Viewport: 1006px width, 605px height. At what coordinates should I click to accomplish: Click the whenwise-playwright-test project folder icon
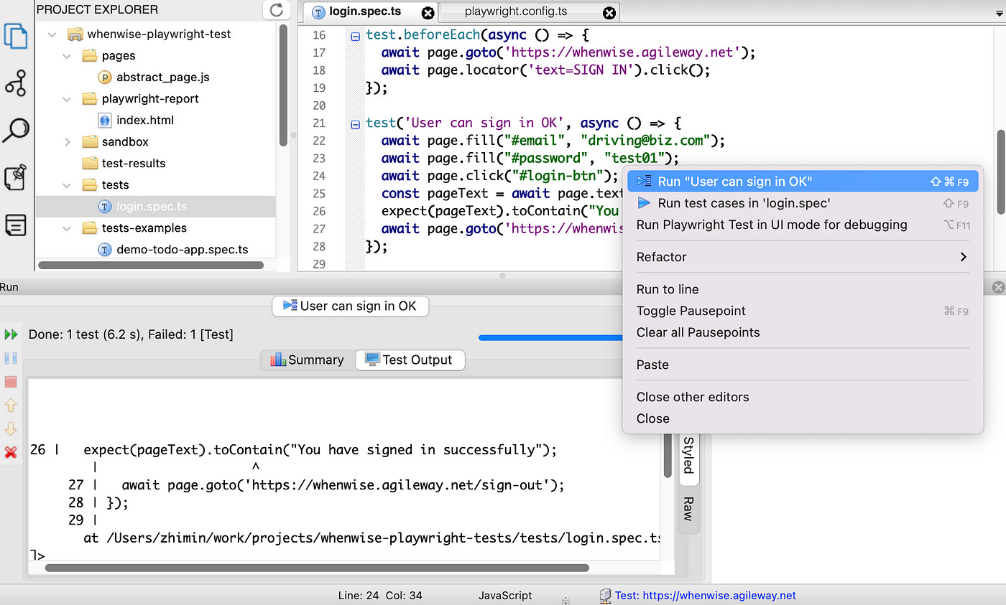(x=75, y=34)
